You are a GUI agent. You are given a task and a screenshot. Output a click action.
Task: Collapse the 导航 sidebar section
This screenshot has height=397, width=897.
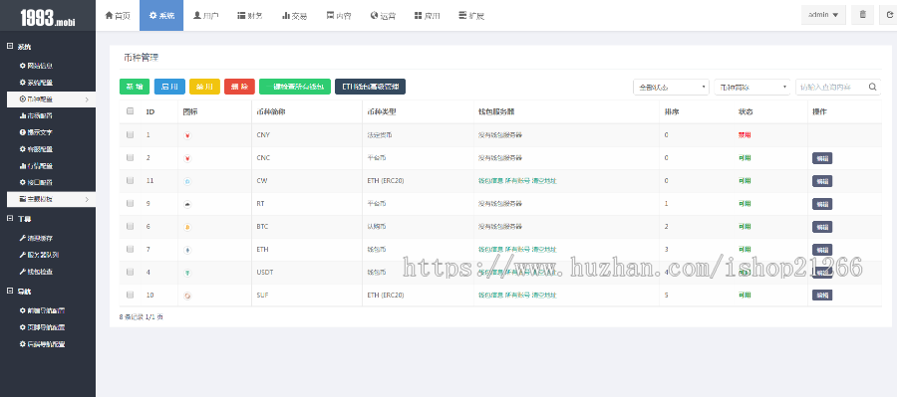coord(19,291)
